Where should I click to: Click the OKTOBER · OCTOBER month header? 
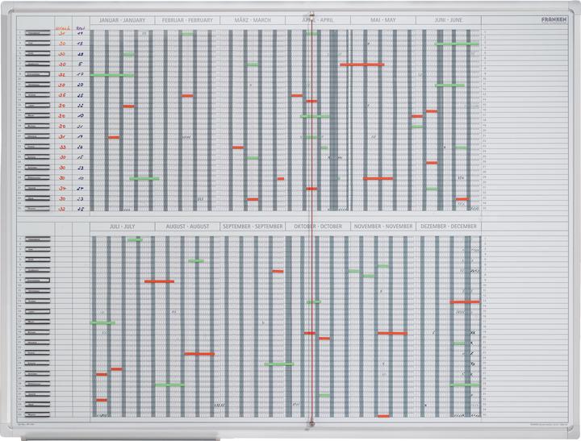pyautogui.click(x=318, y=227)
